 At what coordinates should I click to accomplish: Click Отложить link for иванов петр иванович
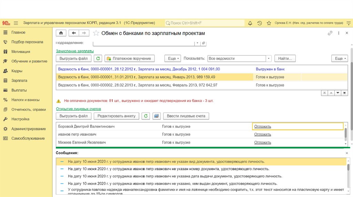(x=263, y=134)
